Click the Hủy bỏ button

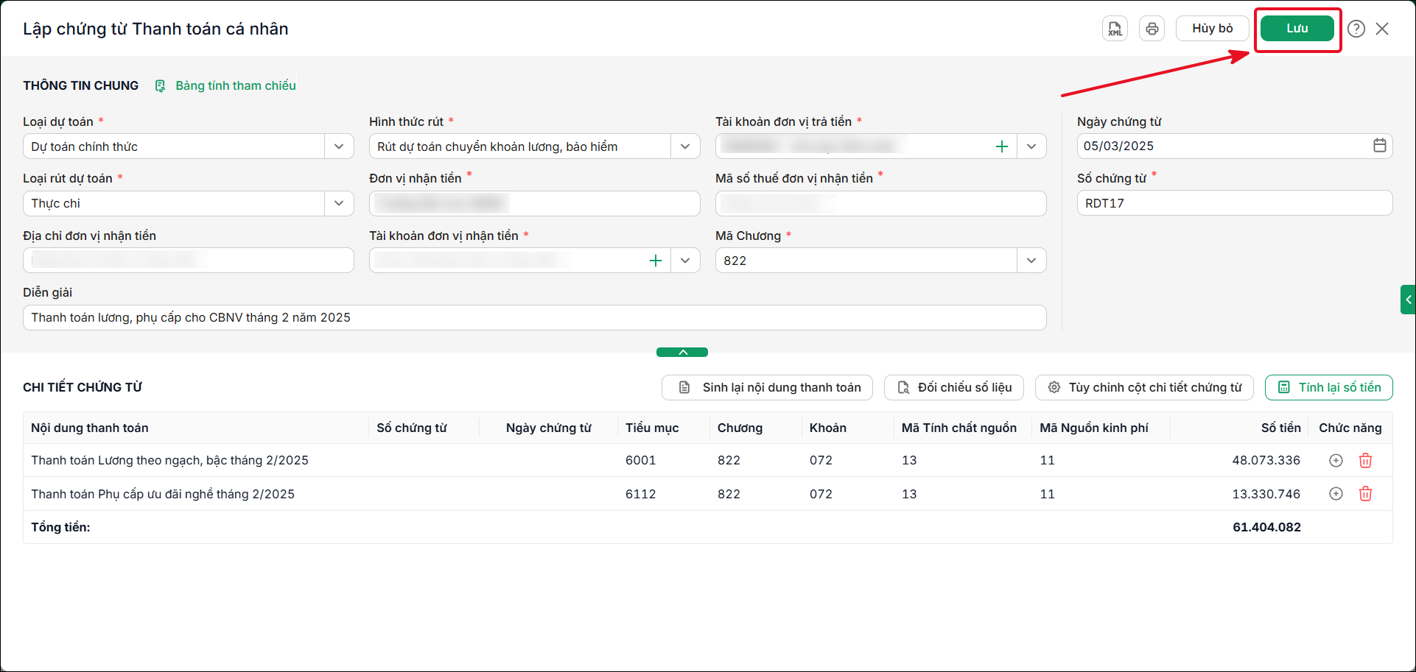1213,29
